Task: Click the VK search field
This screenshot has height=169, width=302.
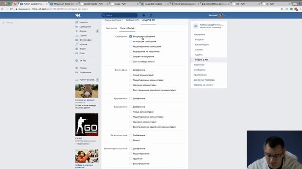Action: 119,15
